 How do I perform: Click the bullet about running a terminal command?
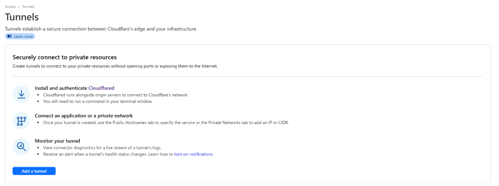(98, 101)
